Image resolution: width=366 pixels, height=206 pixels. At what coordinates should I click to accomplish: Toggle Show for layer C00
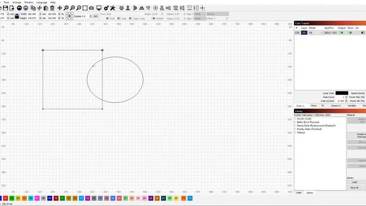pos(350,33)
